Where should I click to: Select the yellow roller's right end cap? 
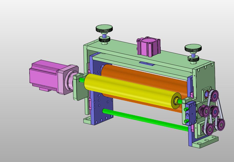click(x=176, y=101)
